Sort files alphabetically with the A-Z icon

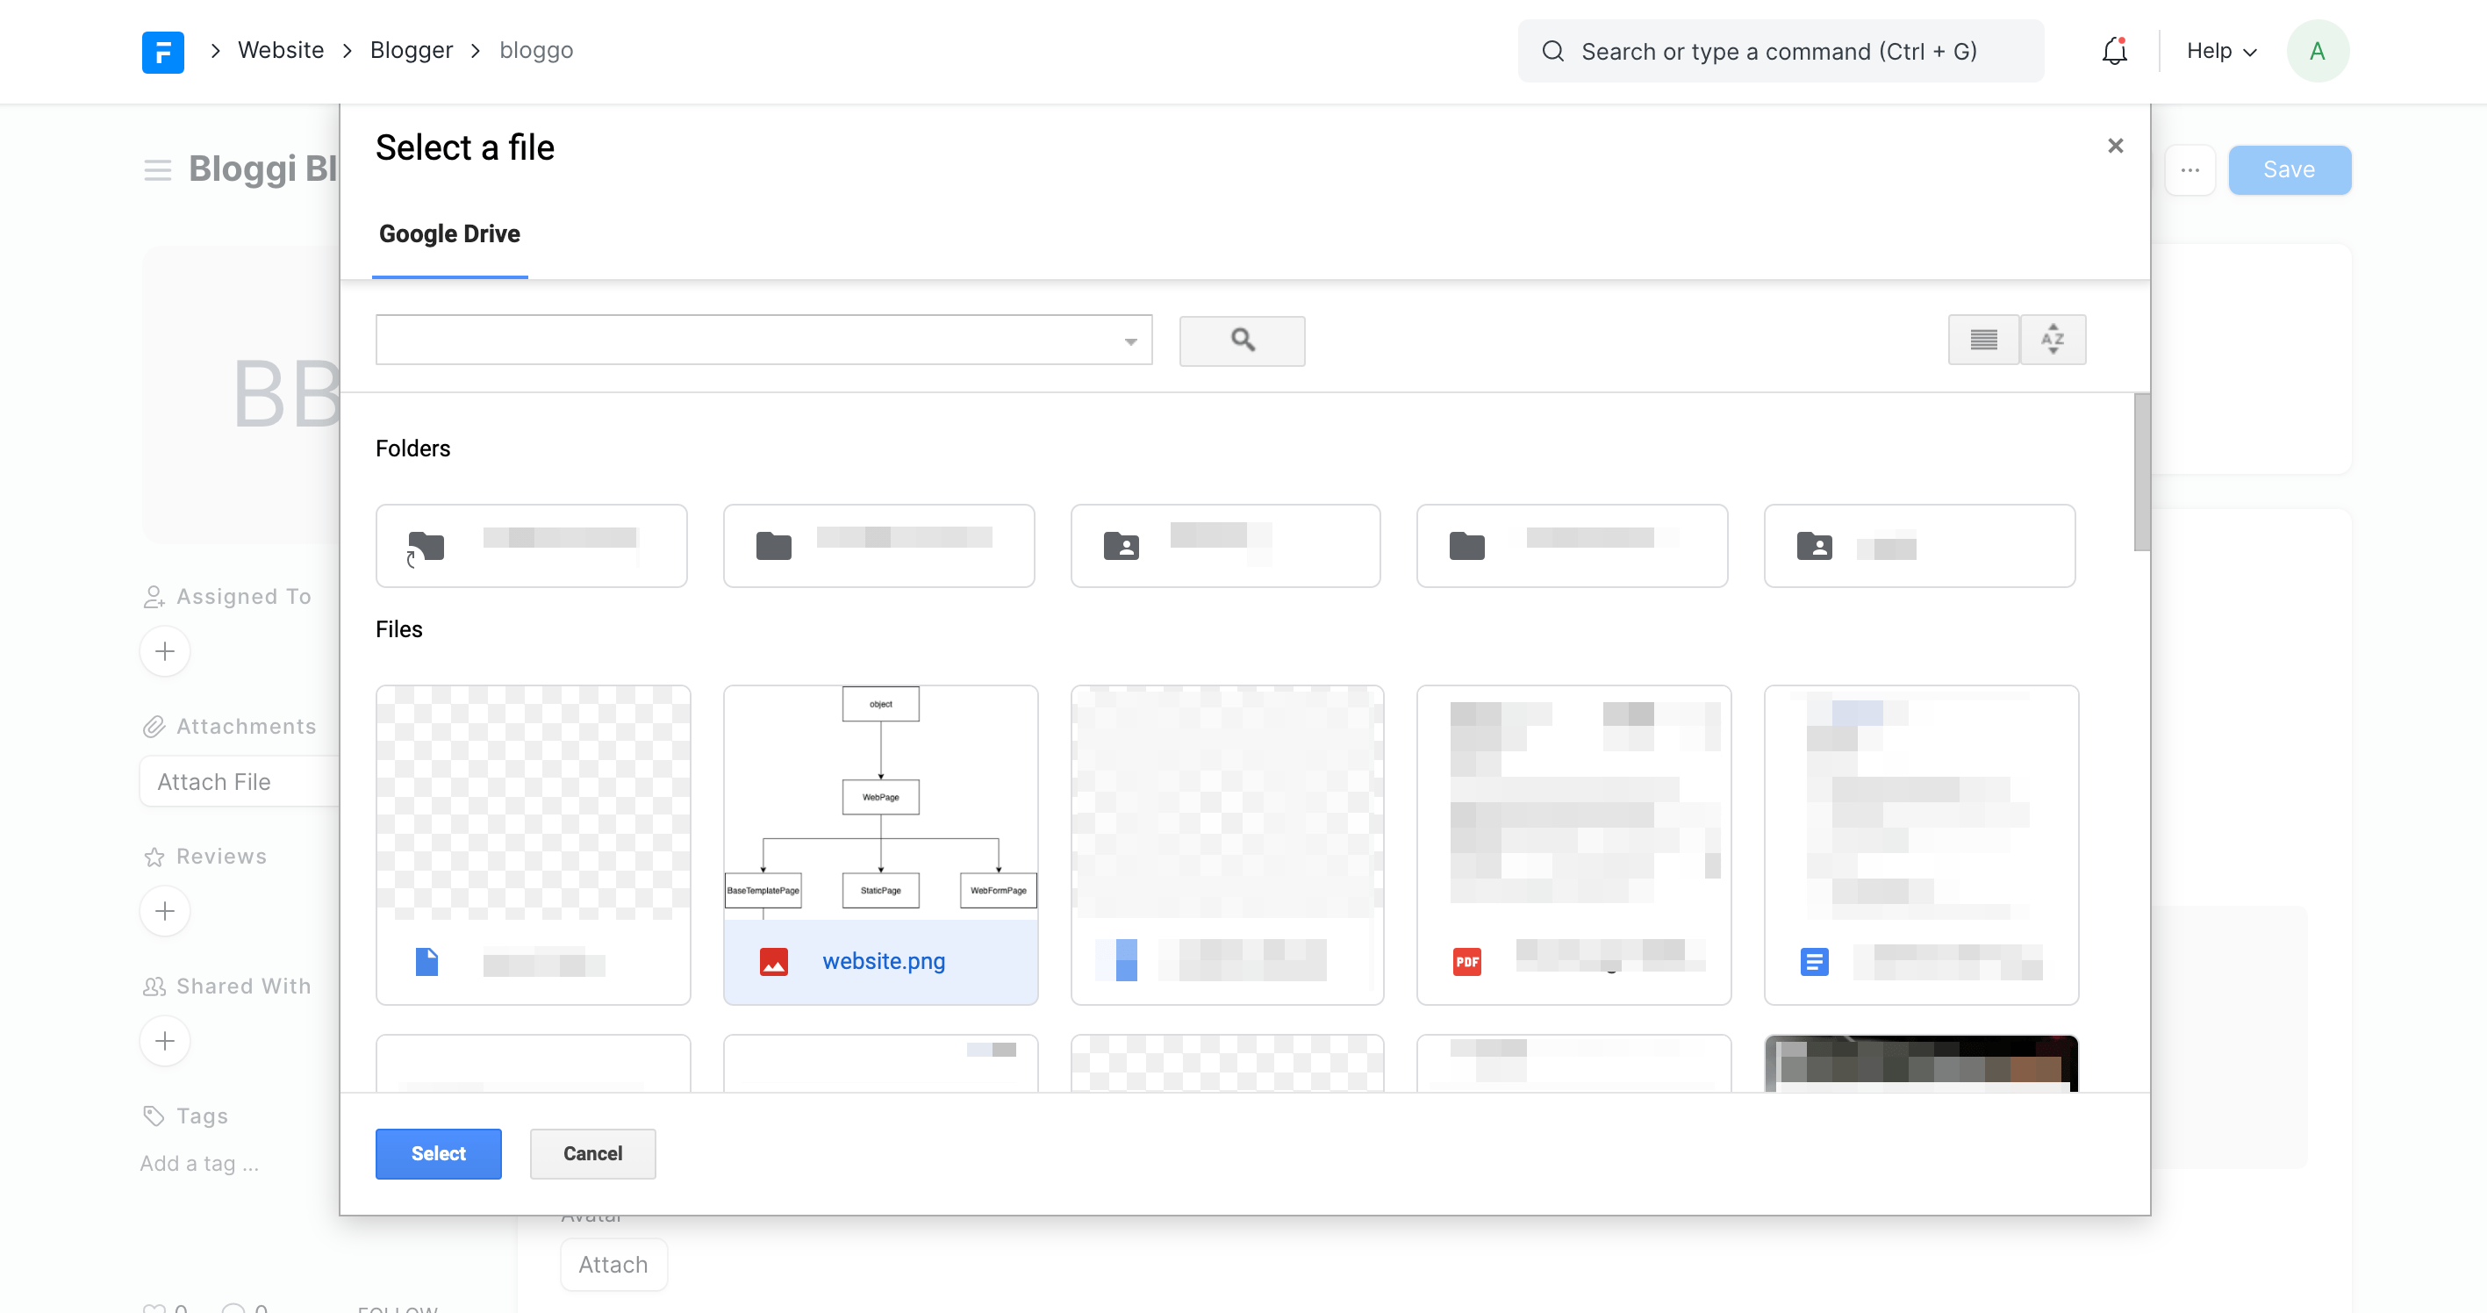click(x=2053, y=340)
